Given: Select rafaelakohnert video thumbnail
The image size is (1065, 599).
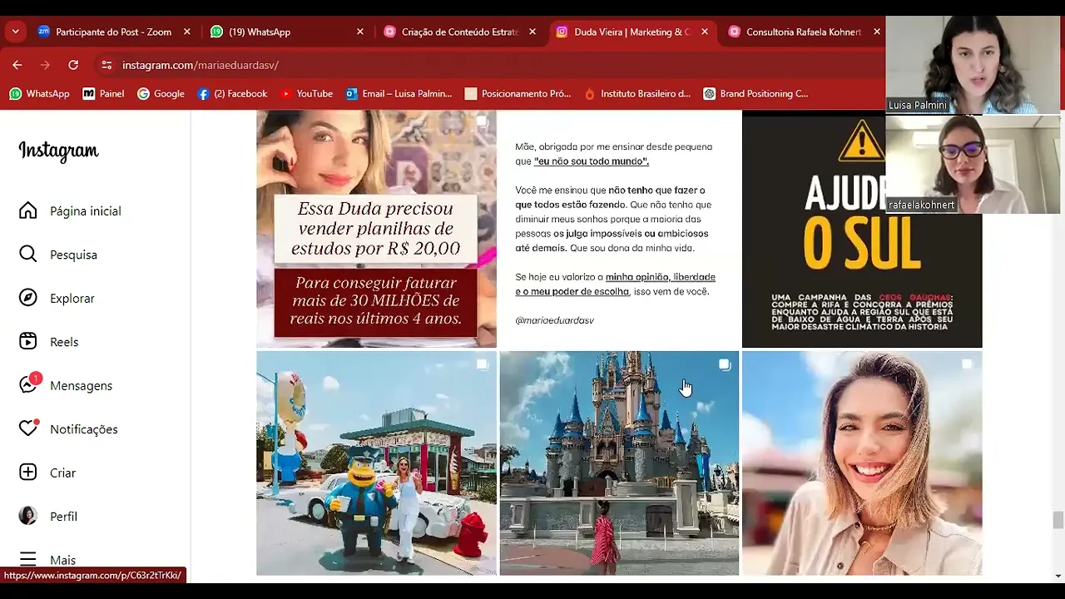Looking at the screenshot, I should coord(973,164).
